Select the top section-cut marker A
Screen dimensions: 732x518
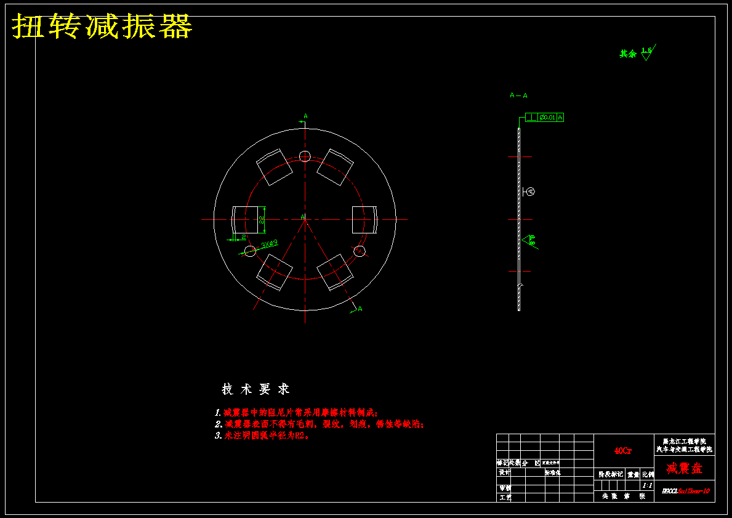[306, 116]
